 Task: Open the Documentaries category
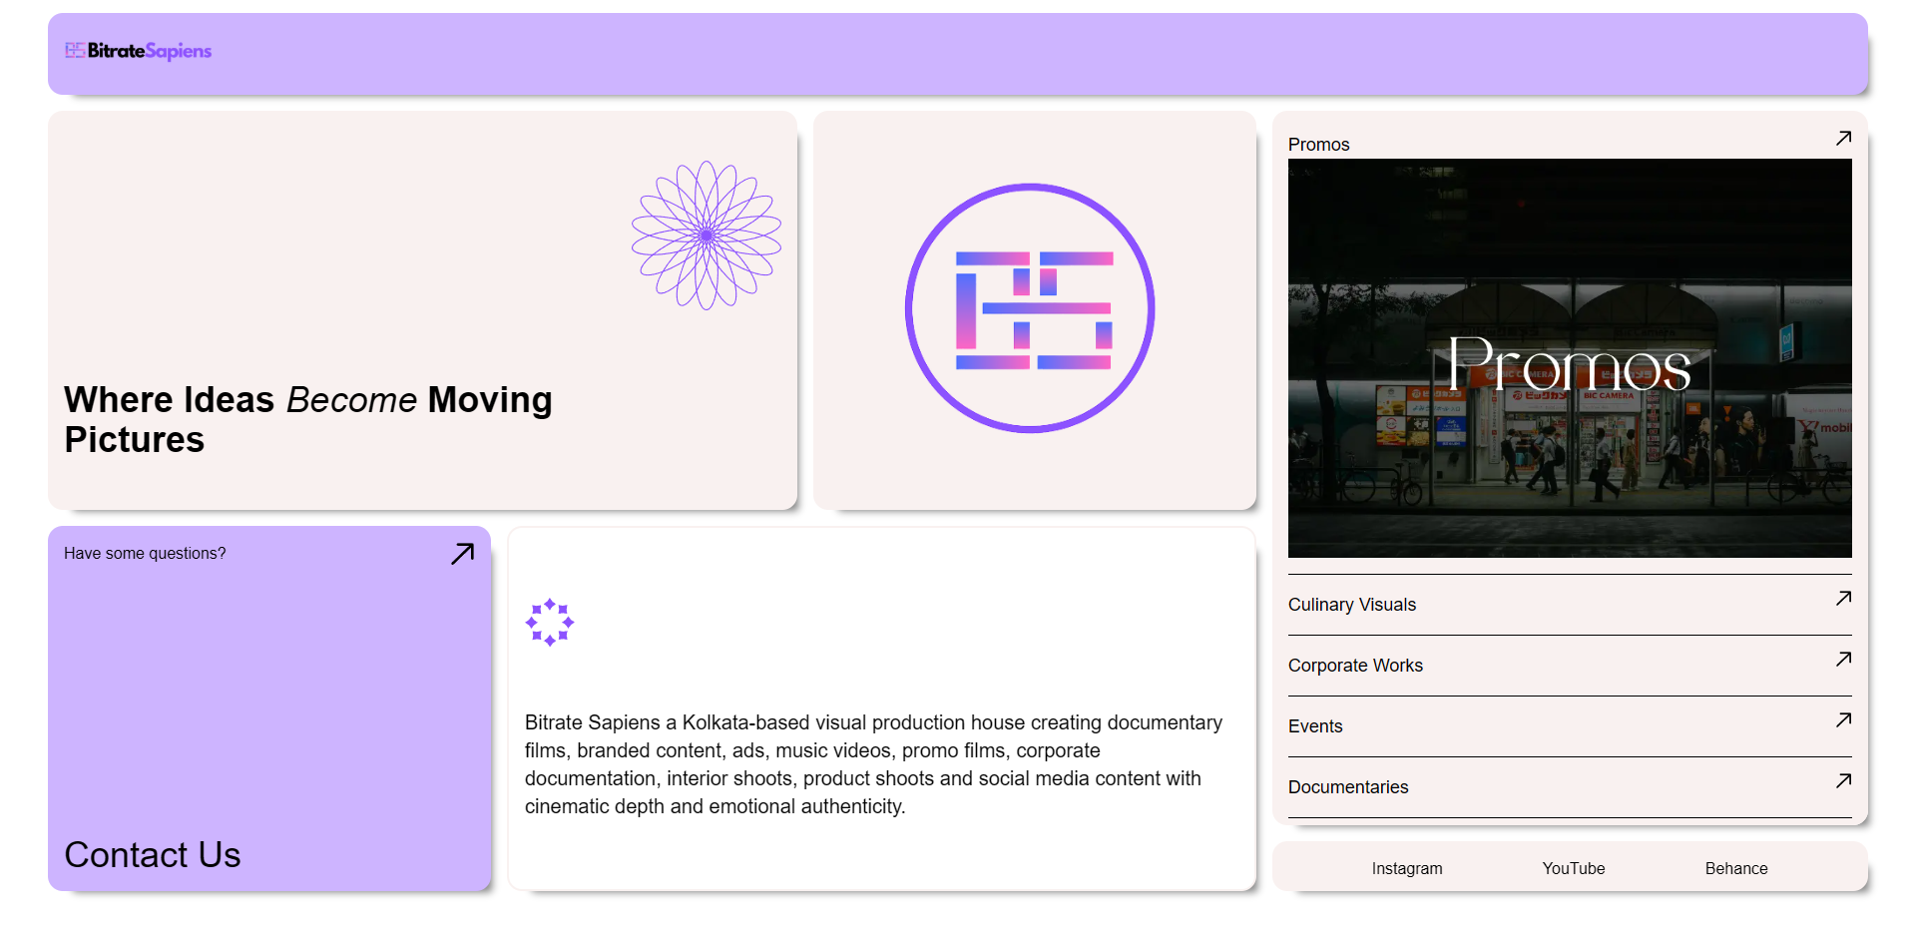[1347, 787]
